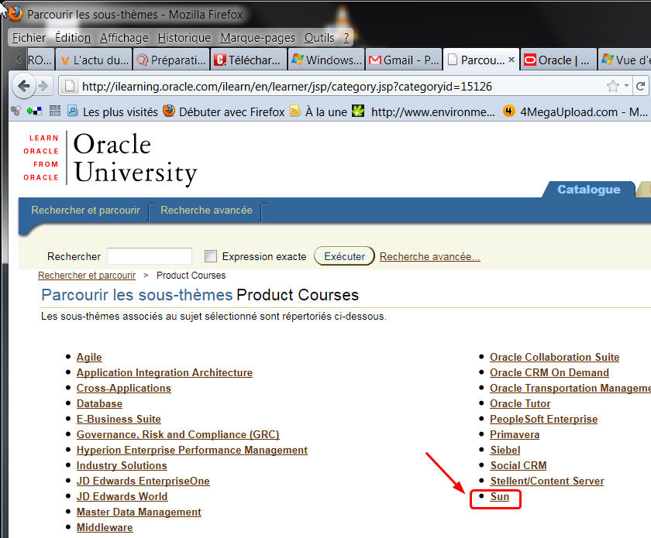
Task: Open E-Business Suite link
Action: [119, 419]
